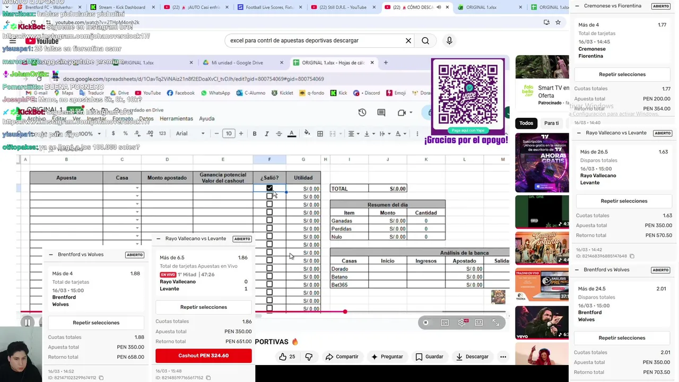Open the Casa dropdown in the third row
The width and height of the screenshot is (679, 382).
tap(137, 204)
